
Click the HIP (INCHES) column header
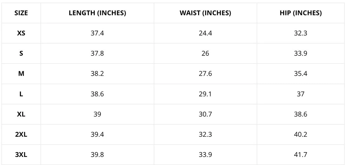pyautogui.click(x=301, y=13)
